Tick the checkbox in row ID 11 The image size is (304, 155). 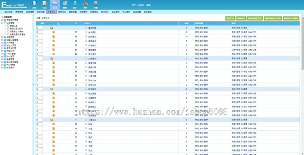point(86,36)
